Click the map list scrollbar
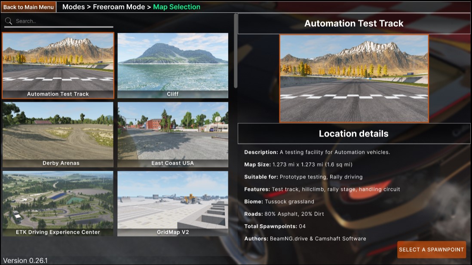 click(x=236, y=51)
